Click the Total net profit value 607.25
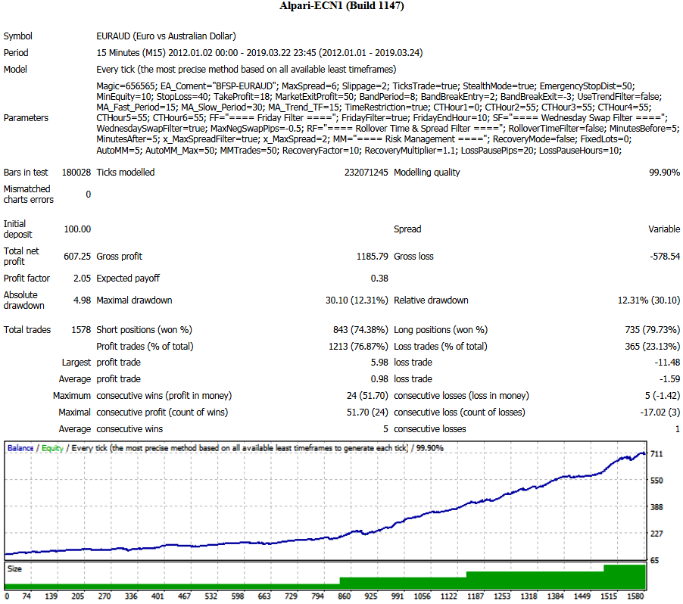 click(77, 257)
